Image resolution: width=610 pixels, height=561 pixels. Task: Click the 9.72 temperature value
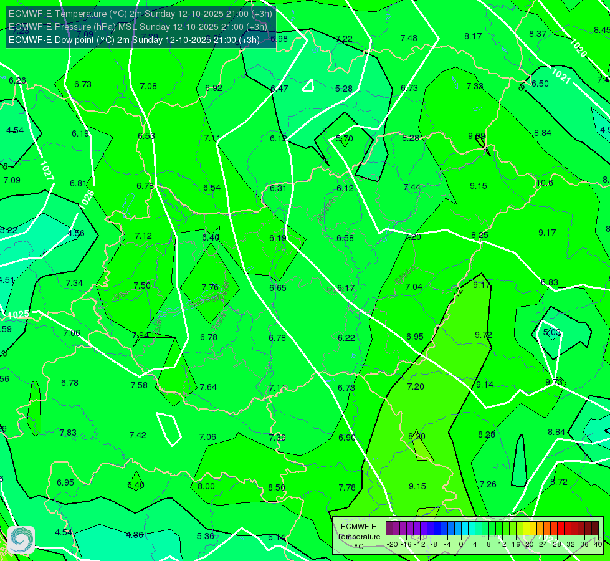[483, 335]
